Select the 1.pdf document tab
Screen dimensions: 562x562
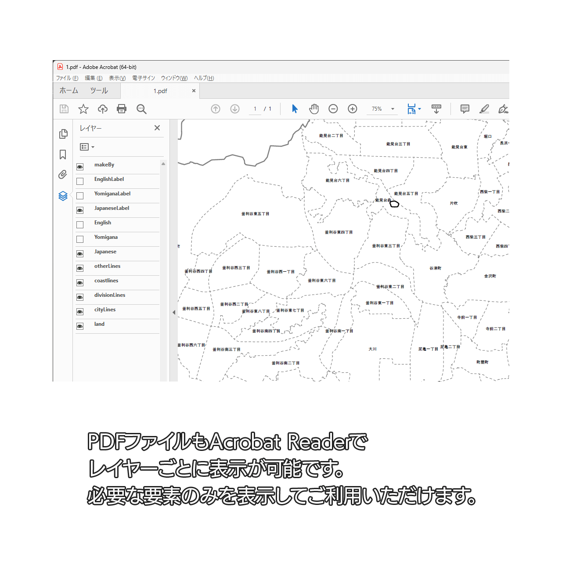coord(160,91)
